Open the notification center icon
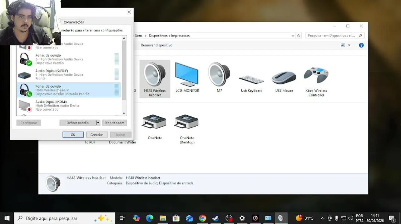The width and height of the screenshot is (401, 224). 392,218
